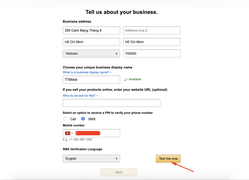Click the 'Available' status text
The width and height of the screenshot is (249, 180).
point(135,79)
